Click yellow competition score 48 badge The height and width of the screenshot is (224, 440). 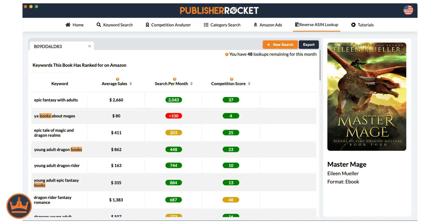click(231, 200)
